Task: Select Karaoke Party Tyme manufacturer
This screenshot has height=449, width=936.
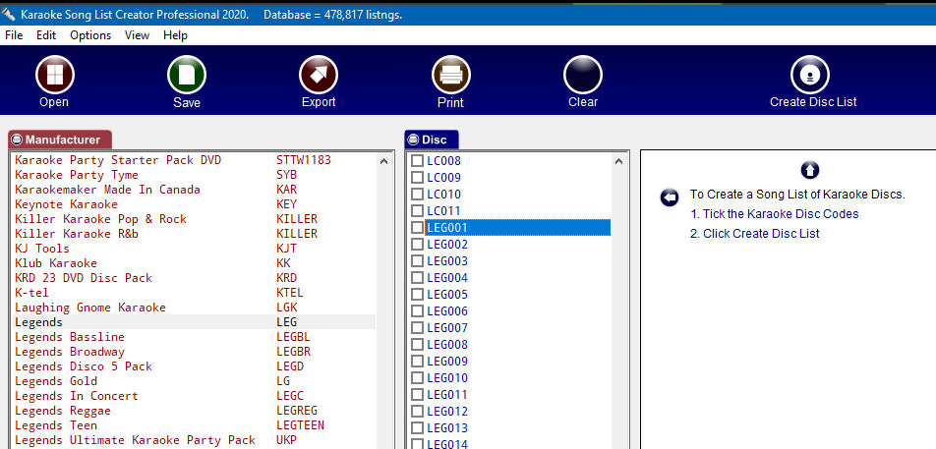Action: coord(194,175)
